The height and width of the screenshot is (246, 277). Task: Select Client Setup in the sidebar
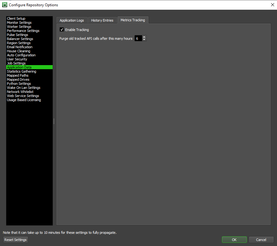(x=29, y=18)
